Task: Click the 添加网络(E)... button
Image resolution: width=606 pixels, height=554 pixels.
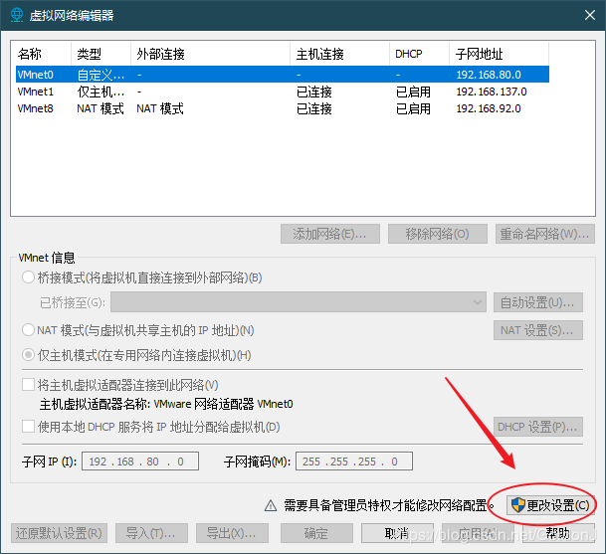Action: (x=330, y=234)
